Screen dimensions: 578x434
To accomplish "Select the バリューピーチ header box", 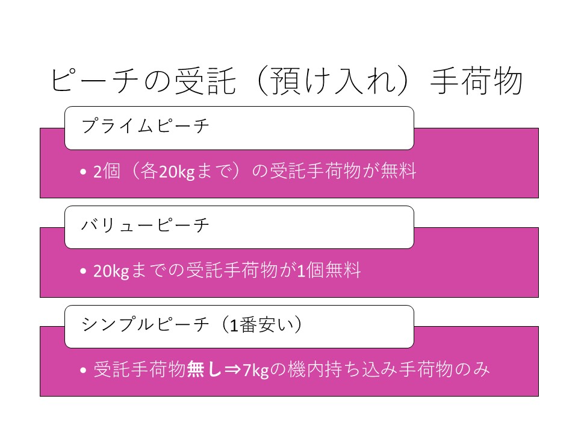I will click(x=239, y=227).
